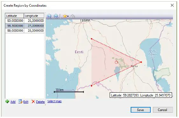
Task: Open the star favorites dropdown
Action: (x=66, y=16)
